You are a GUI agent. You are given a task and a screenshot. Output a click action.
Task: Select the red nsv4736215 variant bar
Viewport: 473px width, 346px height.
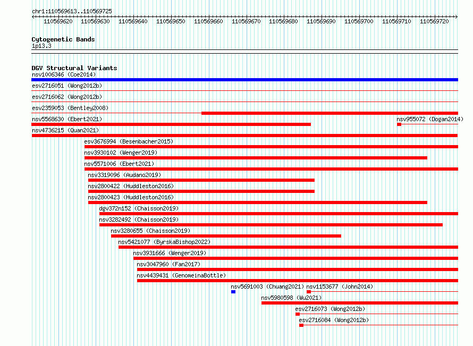pos(244,136)
